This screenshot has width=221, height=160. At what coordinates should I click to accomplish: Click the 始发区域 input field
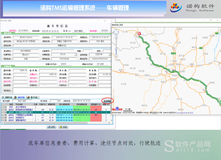pos(26,41)
